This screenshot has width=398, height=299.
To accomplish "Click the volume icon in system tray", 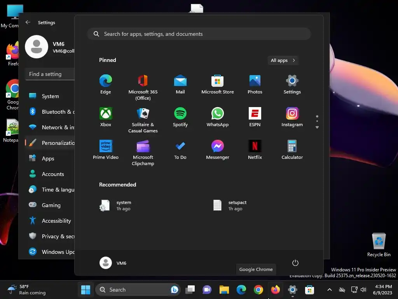I will pyautogui.click(x=364, y=290).
